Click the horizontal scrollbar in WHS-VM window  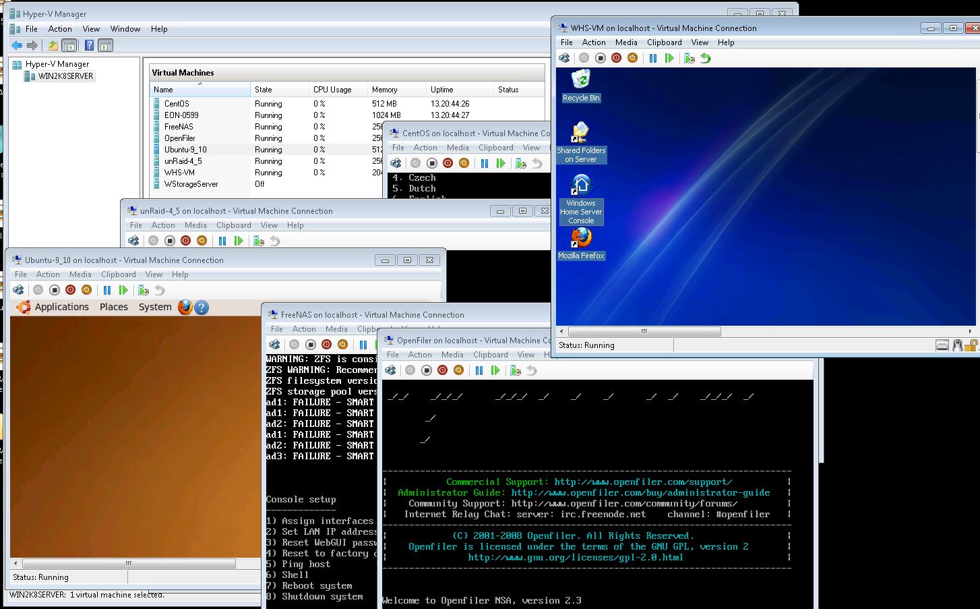tap(644, 332)
